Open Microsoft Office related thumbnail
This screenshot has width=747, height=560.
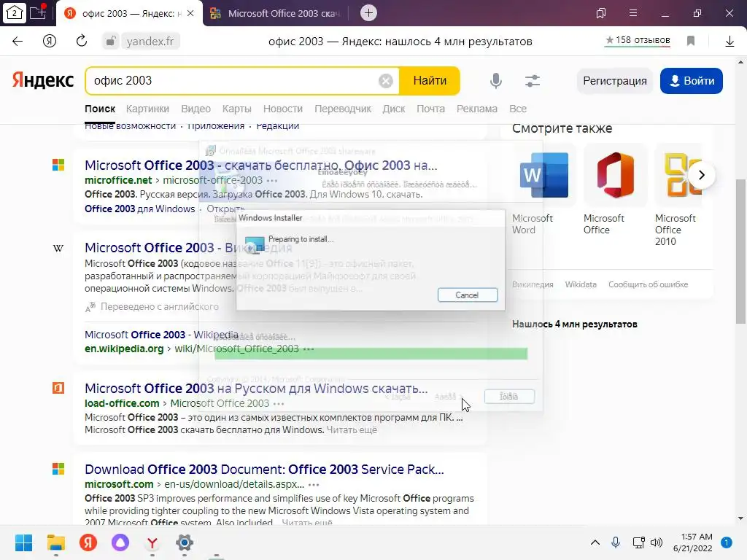615,175
